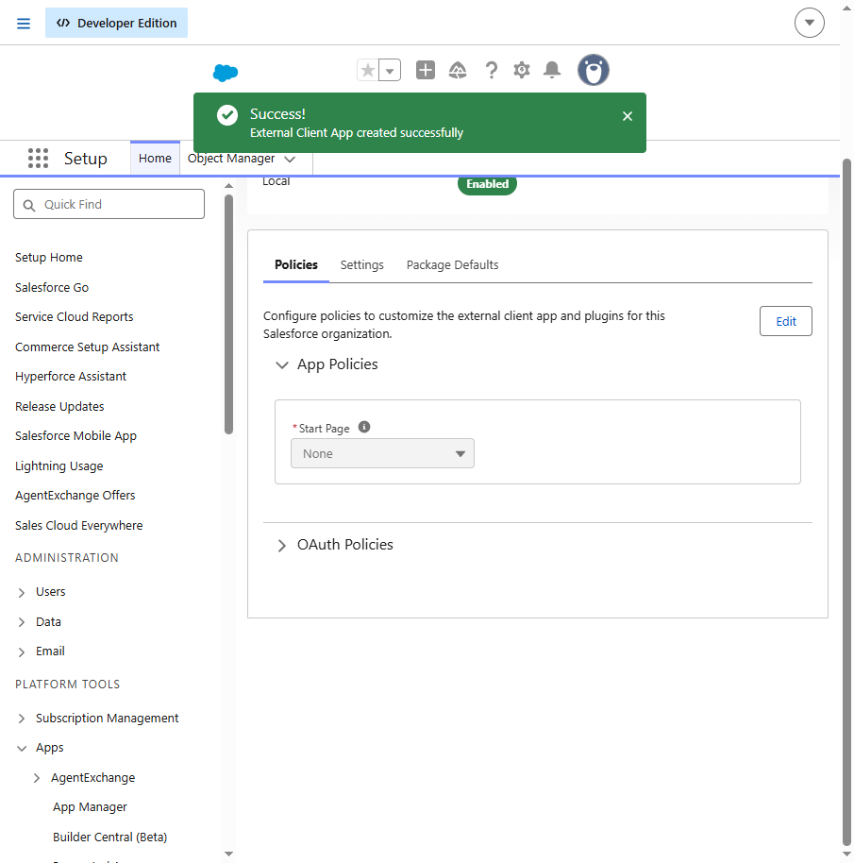Expand the AgentExchange subsection
854x863 pixels.
[36, 778]
